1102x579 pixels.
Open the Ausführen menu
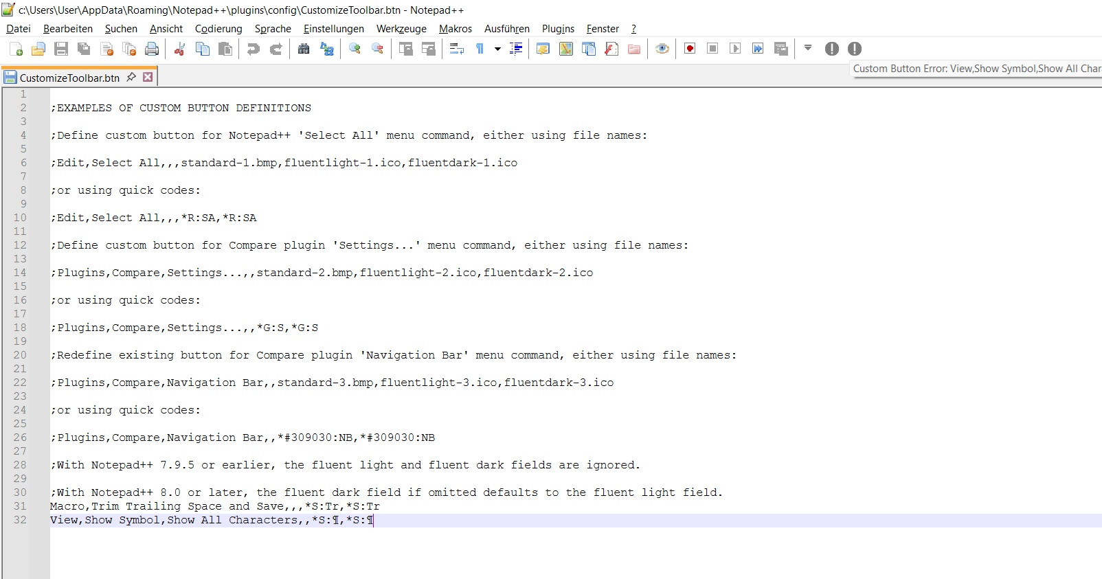(x=507, y=29)
